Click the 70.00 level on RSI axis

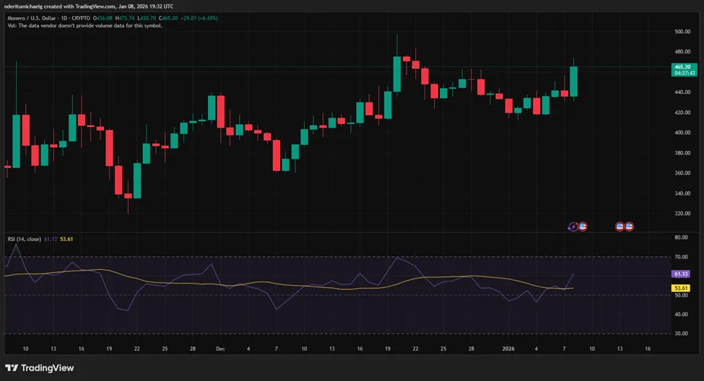682,257
